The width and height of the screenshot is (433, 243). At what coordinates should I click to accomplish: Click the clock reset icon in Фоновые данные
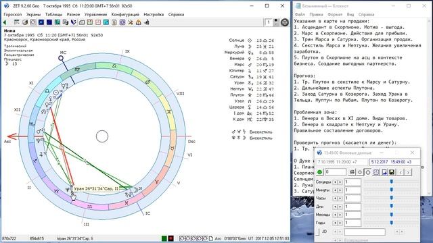pyautogui.click(x=376, y=172)
